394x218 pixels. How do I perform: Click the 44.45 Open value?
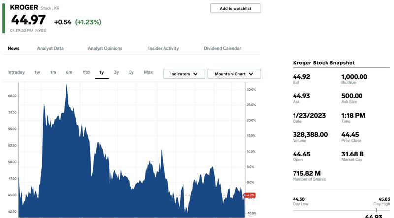(x=301, y=154)
